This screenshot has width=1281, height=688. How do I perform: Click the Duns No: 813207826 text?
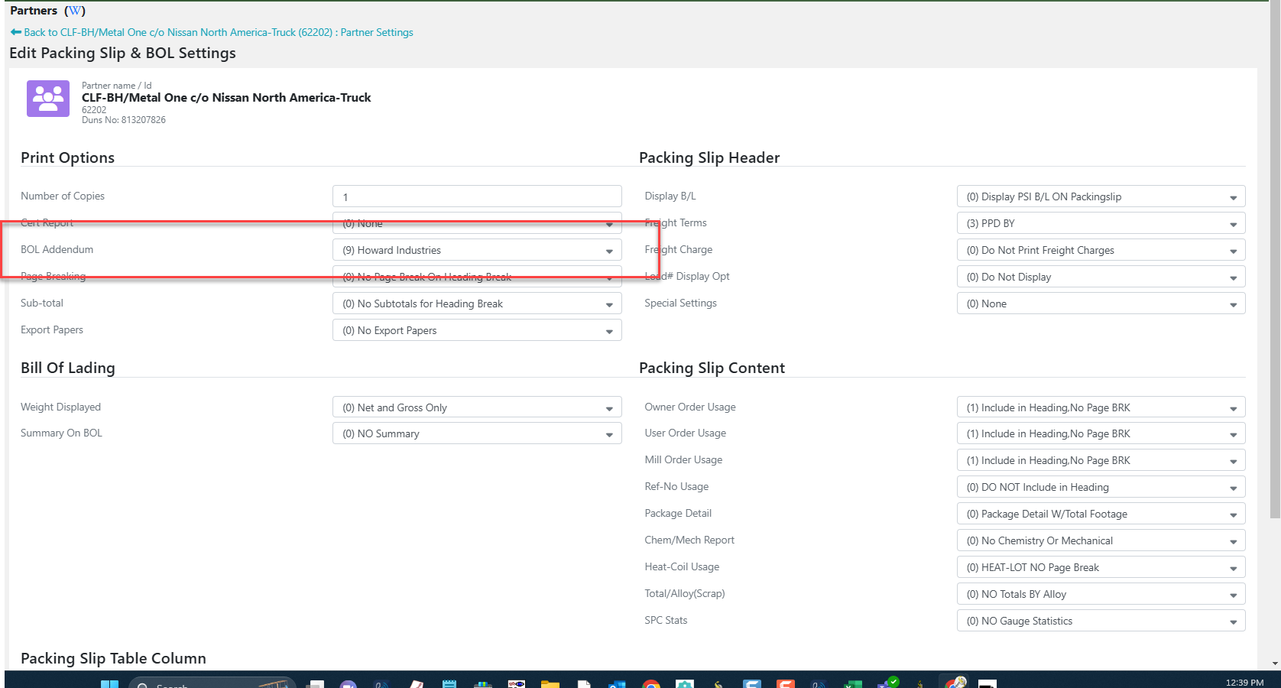tap(124, 120)
